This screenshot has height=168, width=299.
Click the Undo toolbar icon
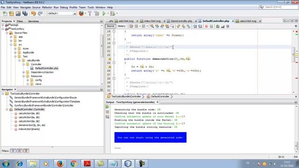tap(34, 14)
